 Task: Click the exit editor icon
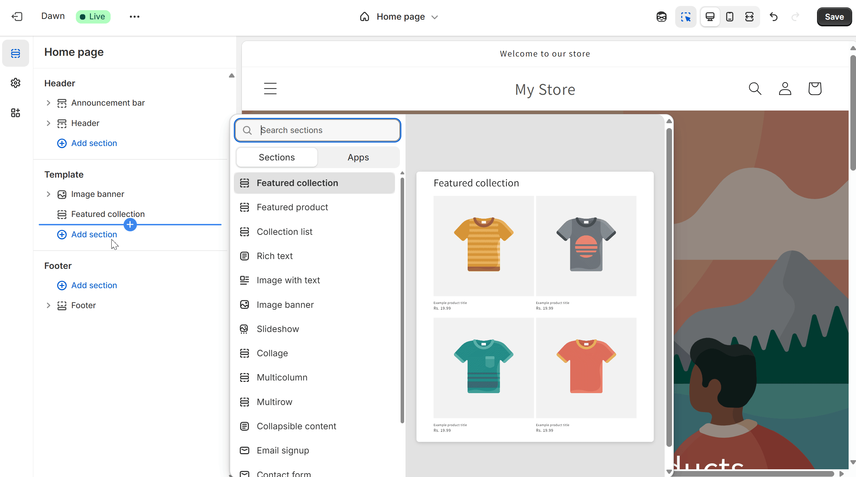point(17,16)
